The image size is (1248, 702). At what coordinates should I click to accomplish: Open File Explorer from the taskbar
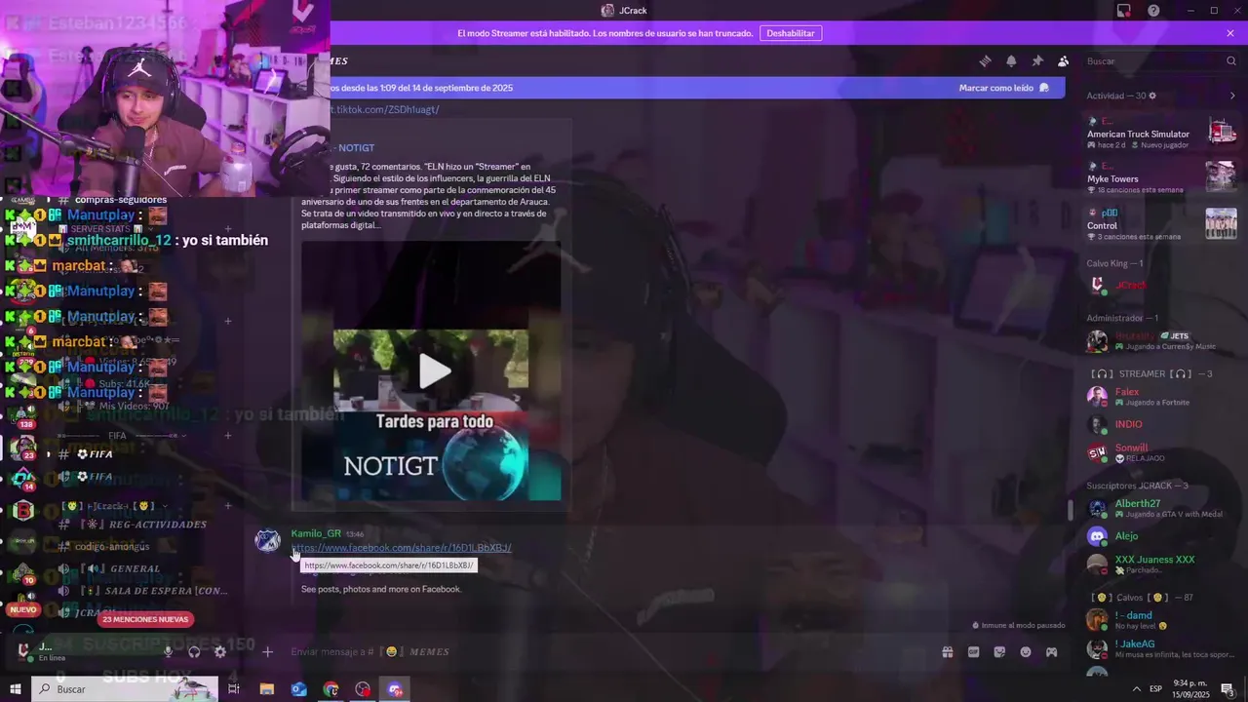point(266,689)
